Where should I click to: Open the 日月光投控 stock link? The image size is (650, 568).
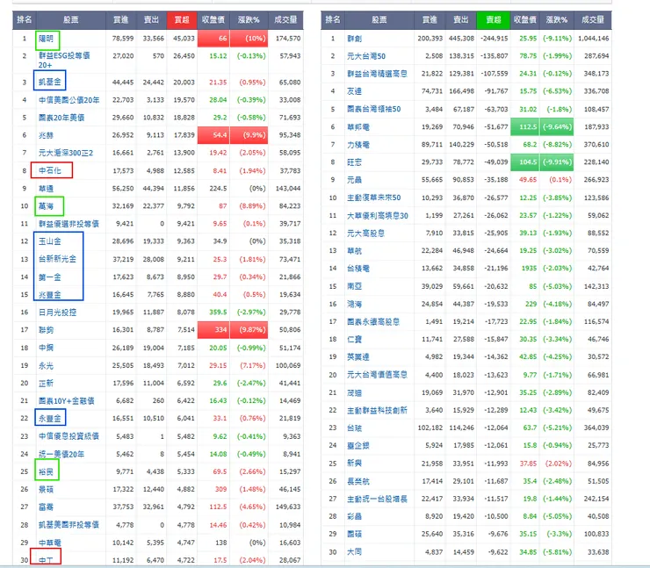point(57,313)
